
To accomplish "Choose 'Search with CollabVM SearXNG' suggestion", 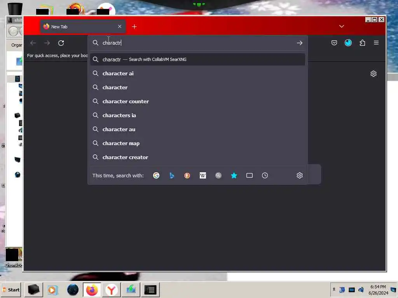I will 197,59.
